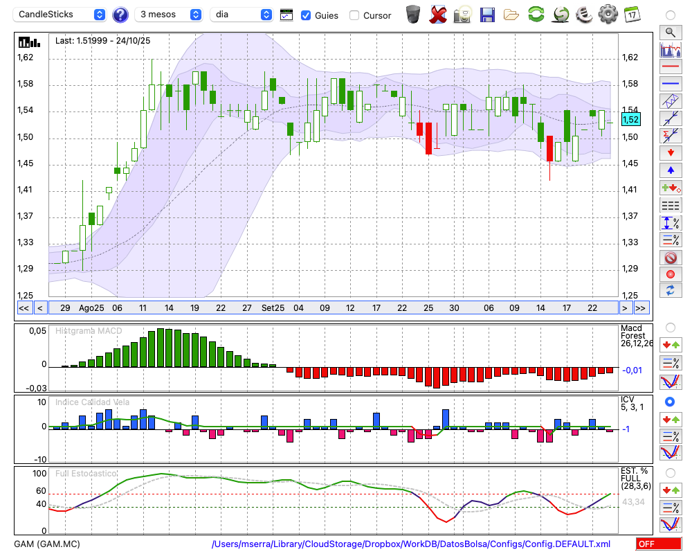The height and width of the screenshot is (554, 692).
Task: Open the gear settings icon
Action: (608, 15)
